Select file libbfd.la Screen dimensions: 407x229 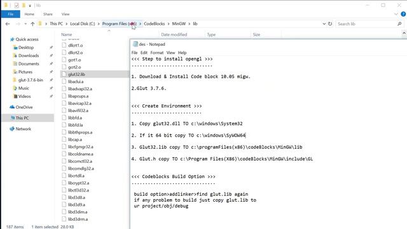[x=76, y=125]
